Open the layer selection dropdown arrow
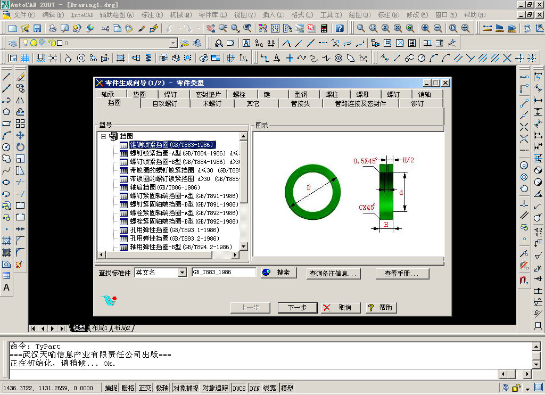Image resolution: width=545 pixels, height=395 pixels. click(x=173, y=43)
